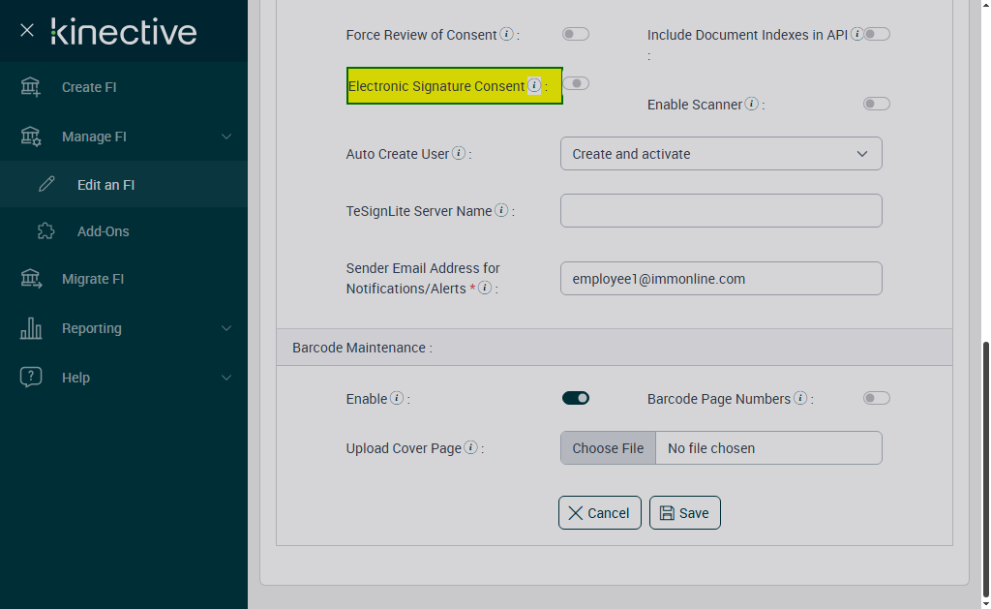This screenshot has height=609, width=991.
Task: Open Migrate FI in the sidebar
Action: pos(124,279)
